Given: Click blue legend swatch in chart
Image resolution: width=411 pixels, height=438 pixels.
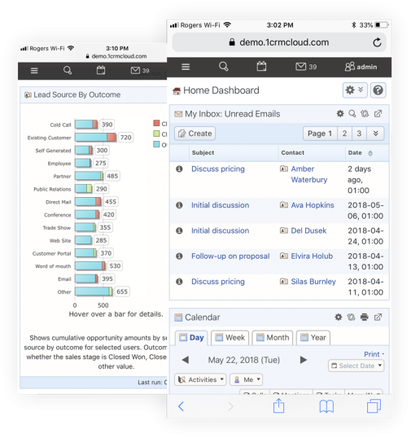Looking at the screenshot, I should (156, 144).
